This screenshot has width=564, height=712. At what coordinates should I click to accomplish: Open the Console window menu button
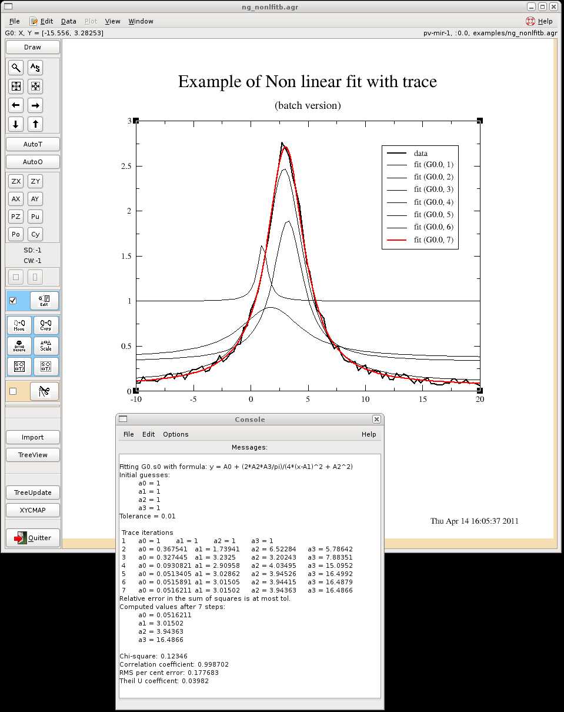(123, 420)
